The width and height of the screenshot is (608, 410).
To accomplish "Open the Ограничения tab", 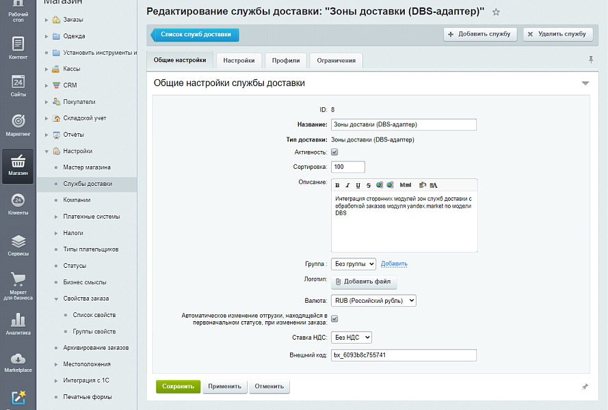I will [x=336, y=60].
